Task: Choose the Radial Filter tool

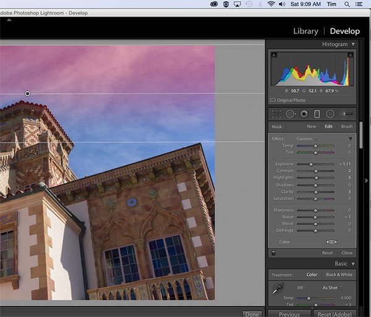Action: coord(330,114)
